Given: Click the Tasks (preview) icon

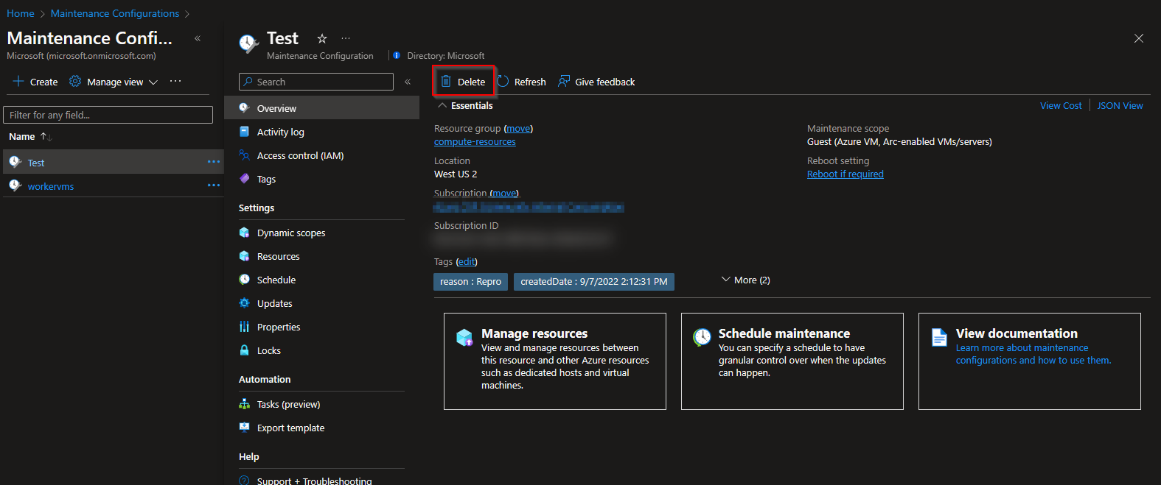Looking at the screenshot, I should [245, 404].
